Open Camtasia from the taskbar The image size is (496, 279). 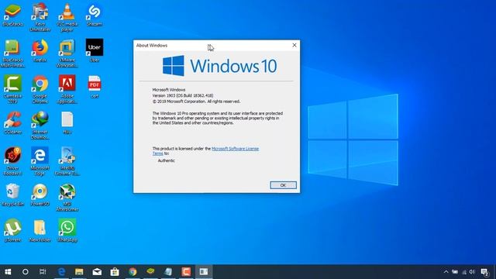click(x=186, y=272)
